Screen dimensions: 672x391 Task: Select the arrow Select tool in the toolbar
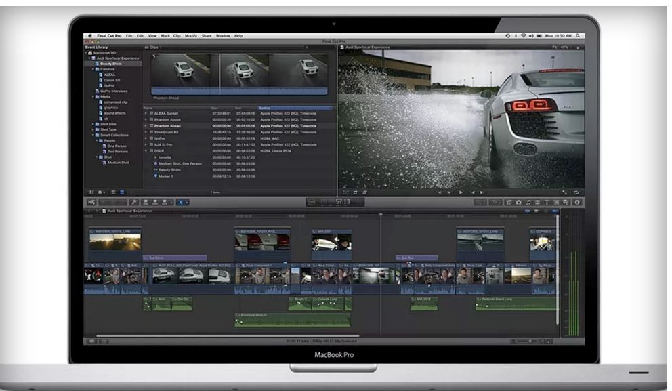[x=182, y=202]
